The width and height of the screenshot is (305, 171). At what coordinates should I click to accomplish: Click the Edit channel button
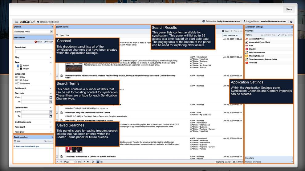[281, 35]
